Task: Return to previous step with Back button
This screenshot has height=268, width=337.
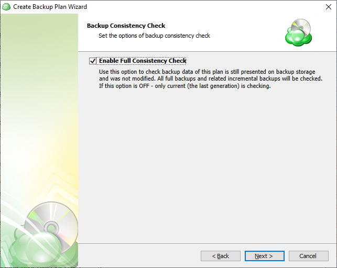Action: pyautogui.click(x=221, y=256)
